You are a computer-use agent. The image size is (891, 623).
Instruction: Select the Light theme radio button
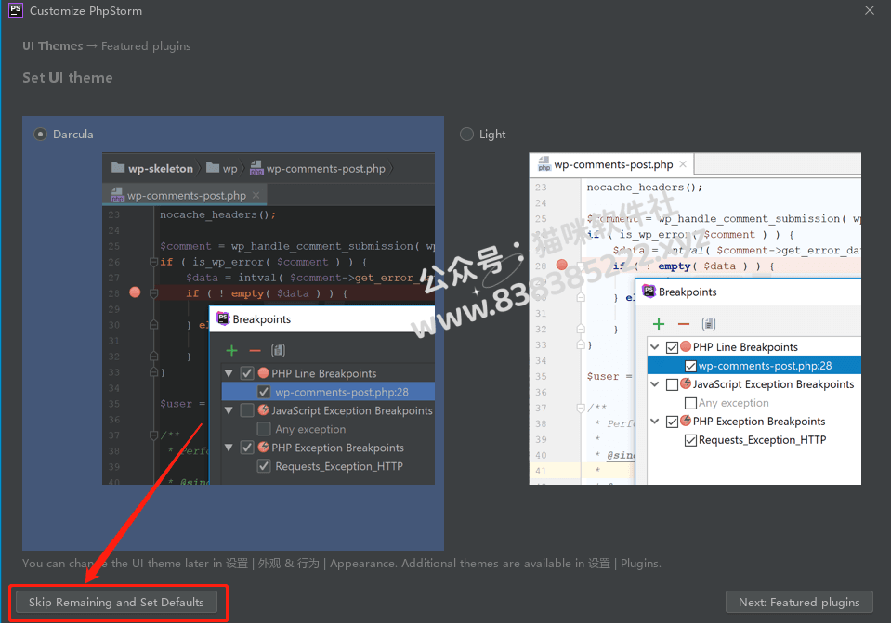pos(466,135)
